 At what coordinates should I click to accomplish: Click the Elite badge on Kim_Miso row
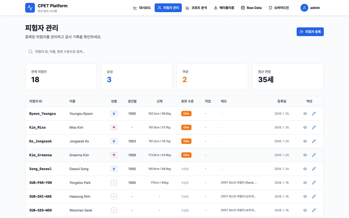(x=186, y=127)
